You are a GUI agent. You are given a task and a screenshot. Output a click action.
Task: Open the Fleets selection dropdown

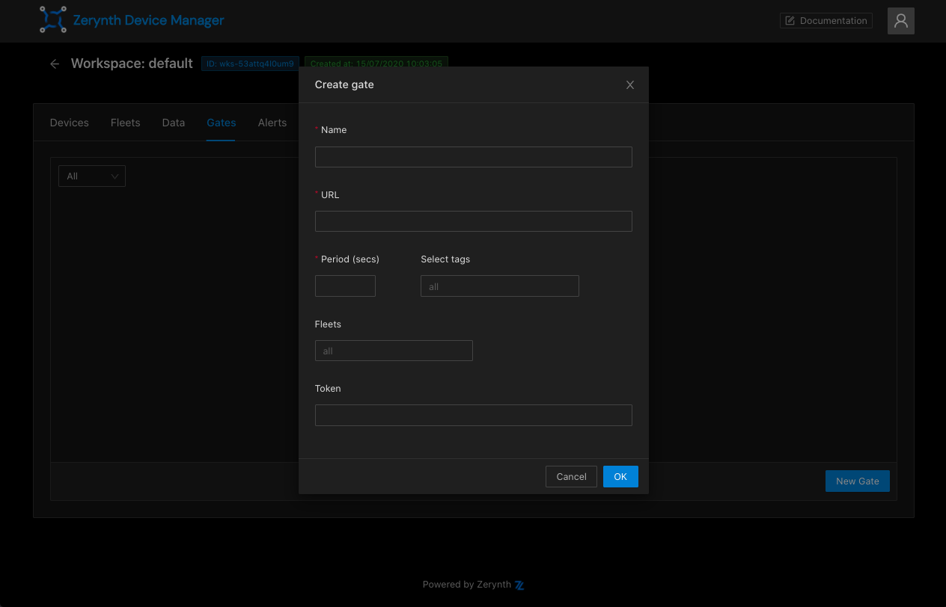click(394, 351)
